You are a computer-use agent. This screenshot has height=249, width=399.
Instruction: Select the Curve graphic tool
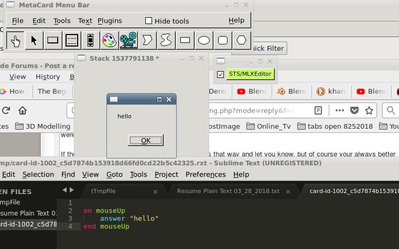166,40
